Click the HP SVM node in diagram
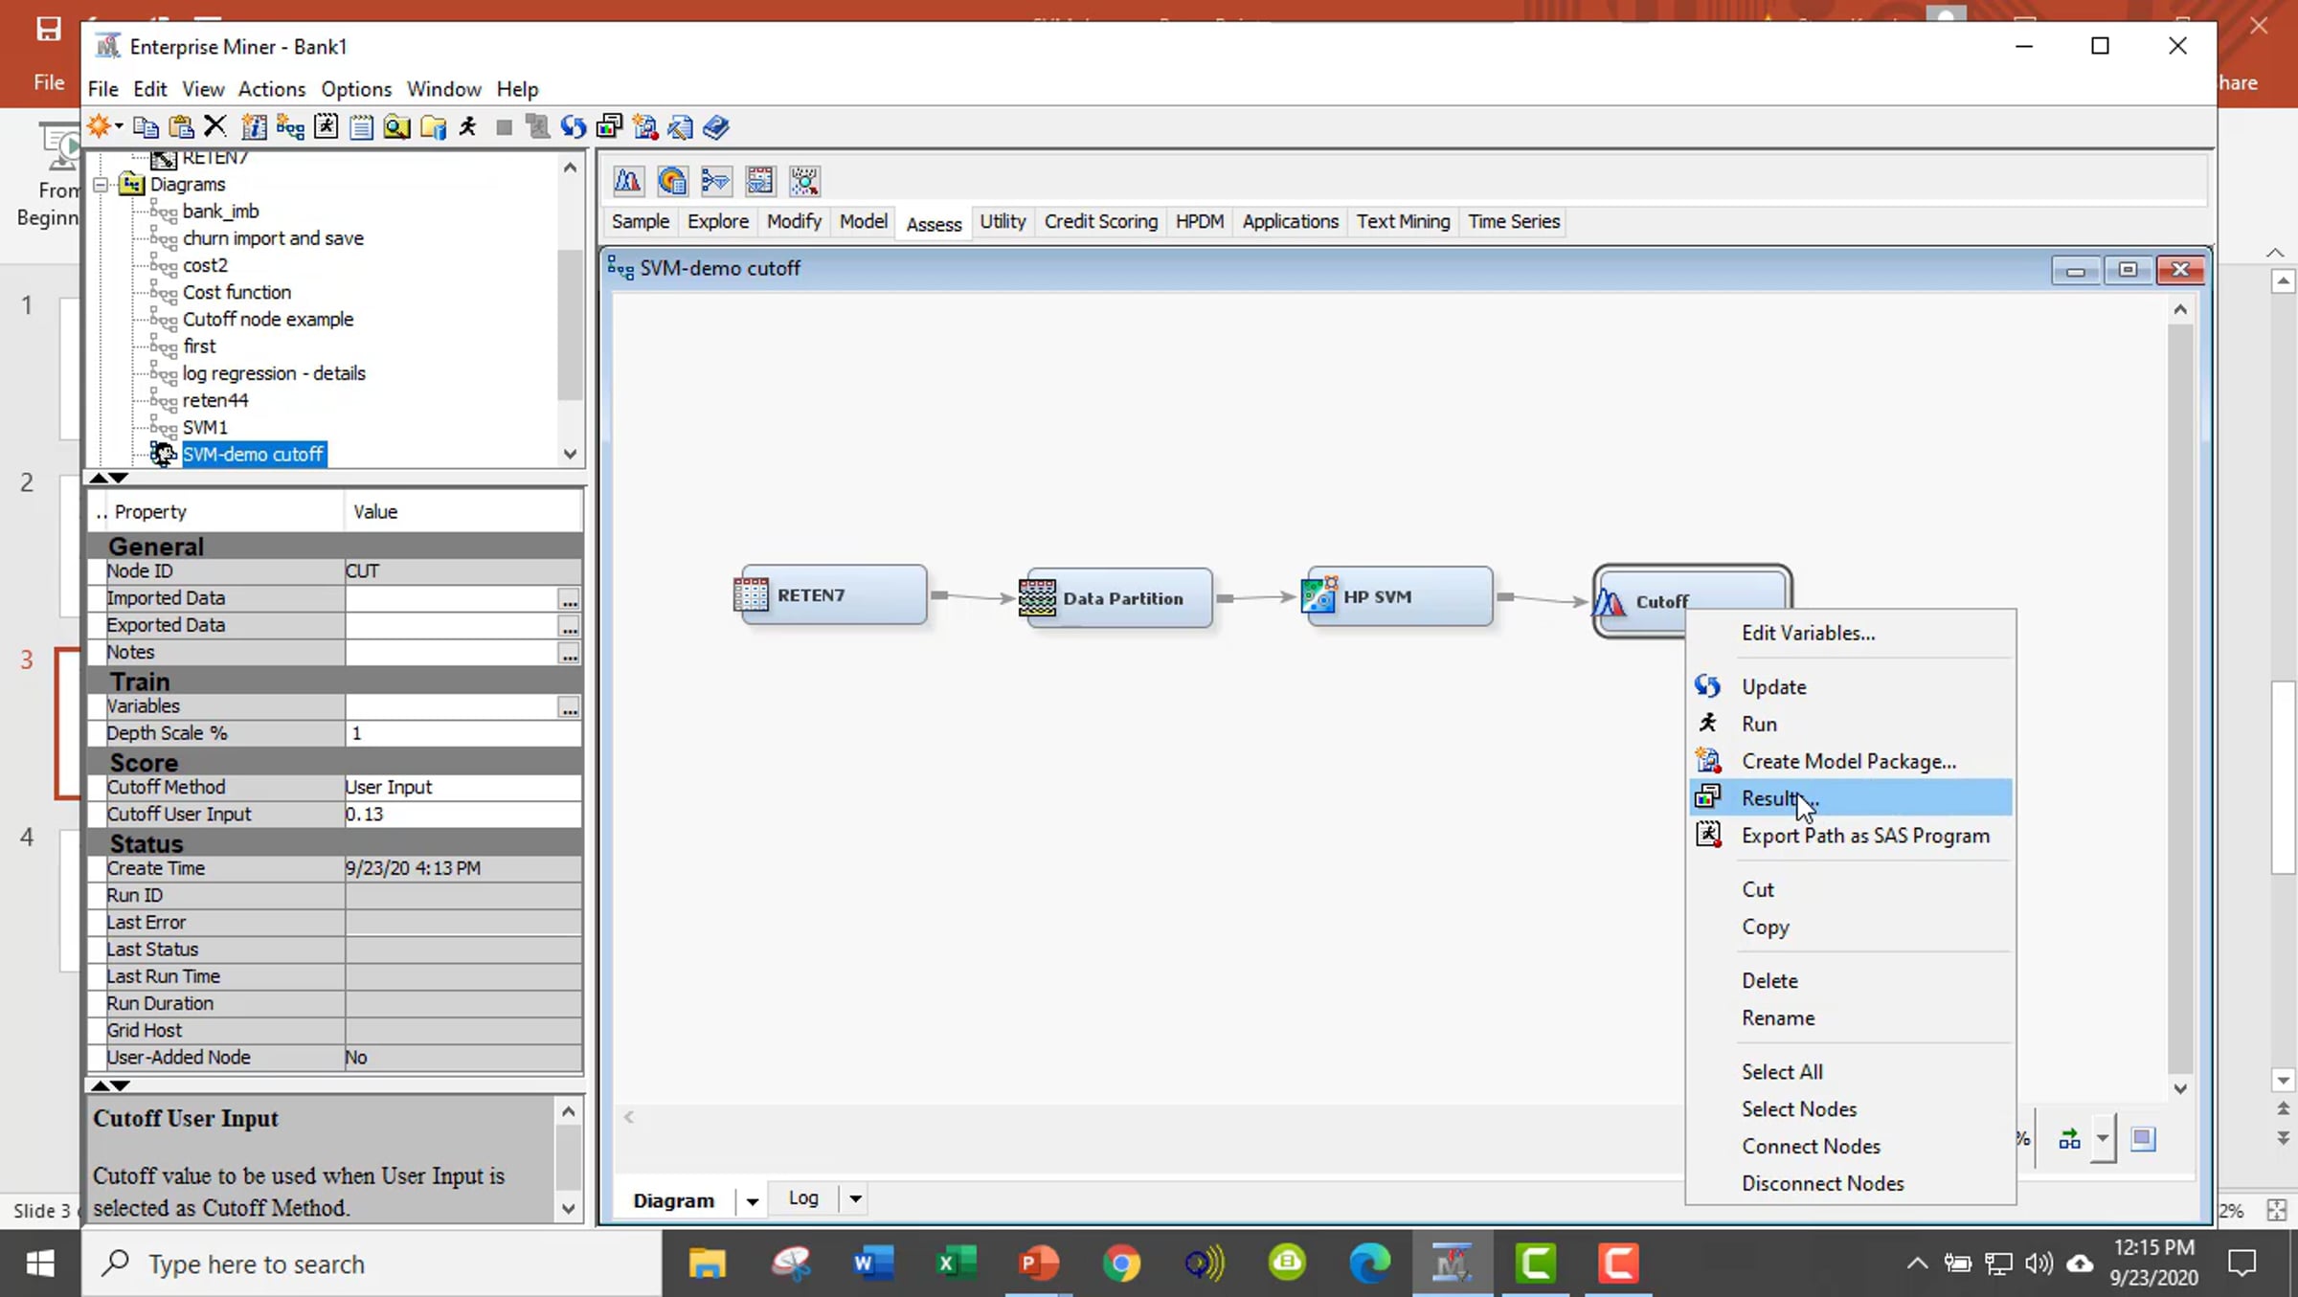Screen dimensions: 2298x1297 coord(1399,596)
